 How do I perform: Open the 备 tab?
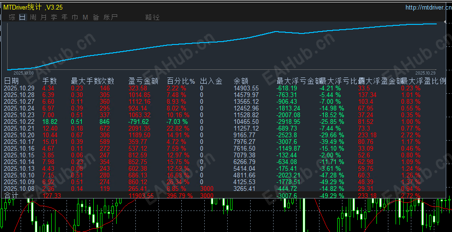pos(96,17)
